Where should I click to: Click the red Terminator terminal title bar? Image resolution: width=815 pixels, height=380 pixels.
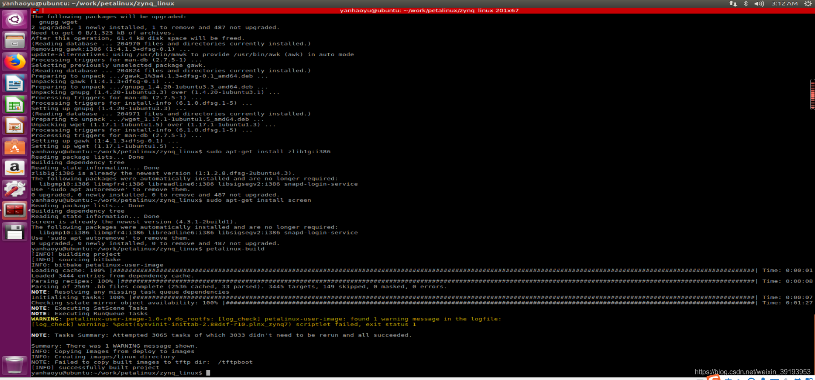coord(429,11)
